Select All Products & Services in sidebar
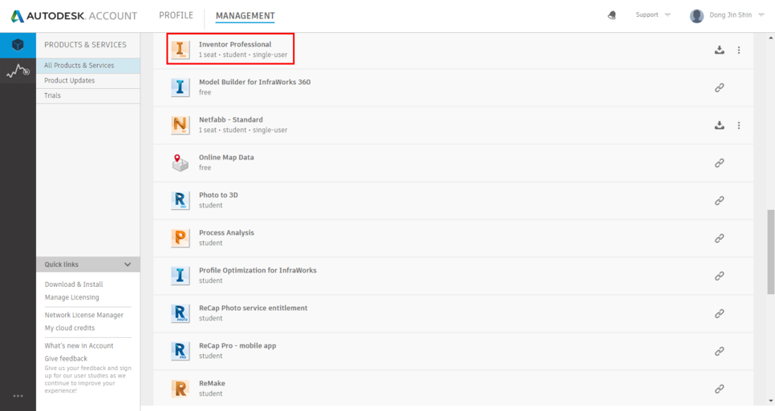 tap(88, 66)
